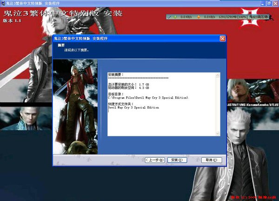The height and width of the screenshot is (201, 279).
Task: Close the 安装程序 dialog with red X
Action: 223,39
